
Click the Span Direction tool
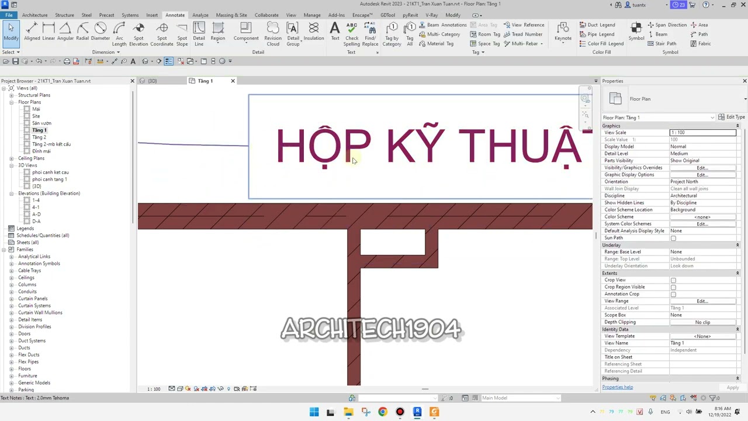[667, 25]
